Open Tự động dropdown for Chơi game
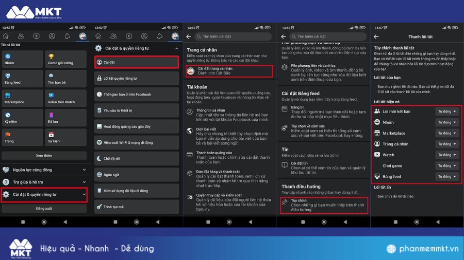464x260 pixels. click(447, 165)
